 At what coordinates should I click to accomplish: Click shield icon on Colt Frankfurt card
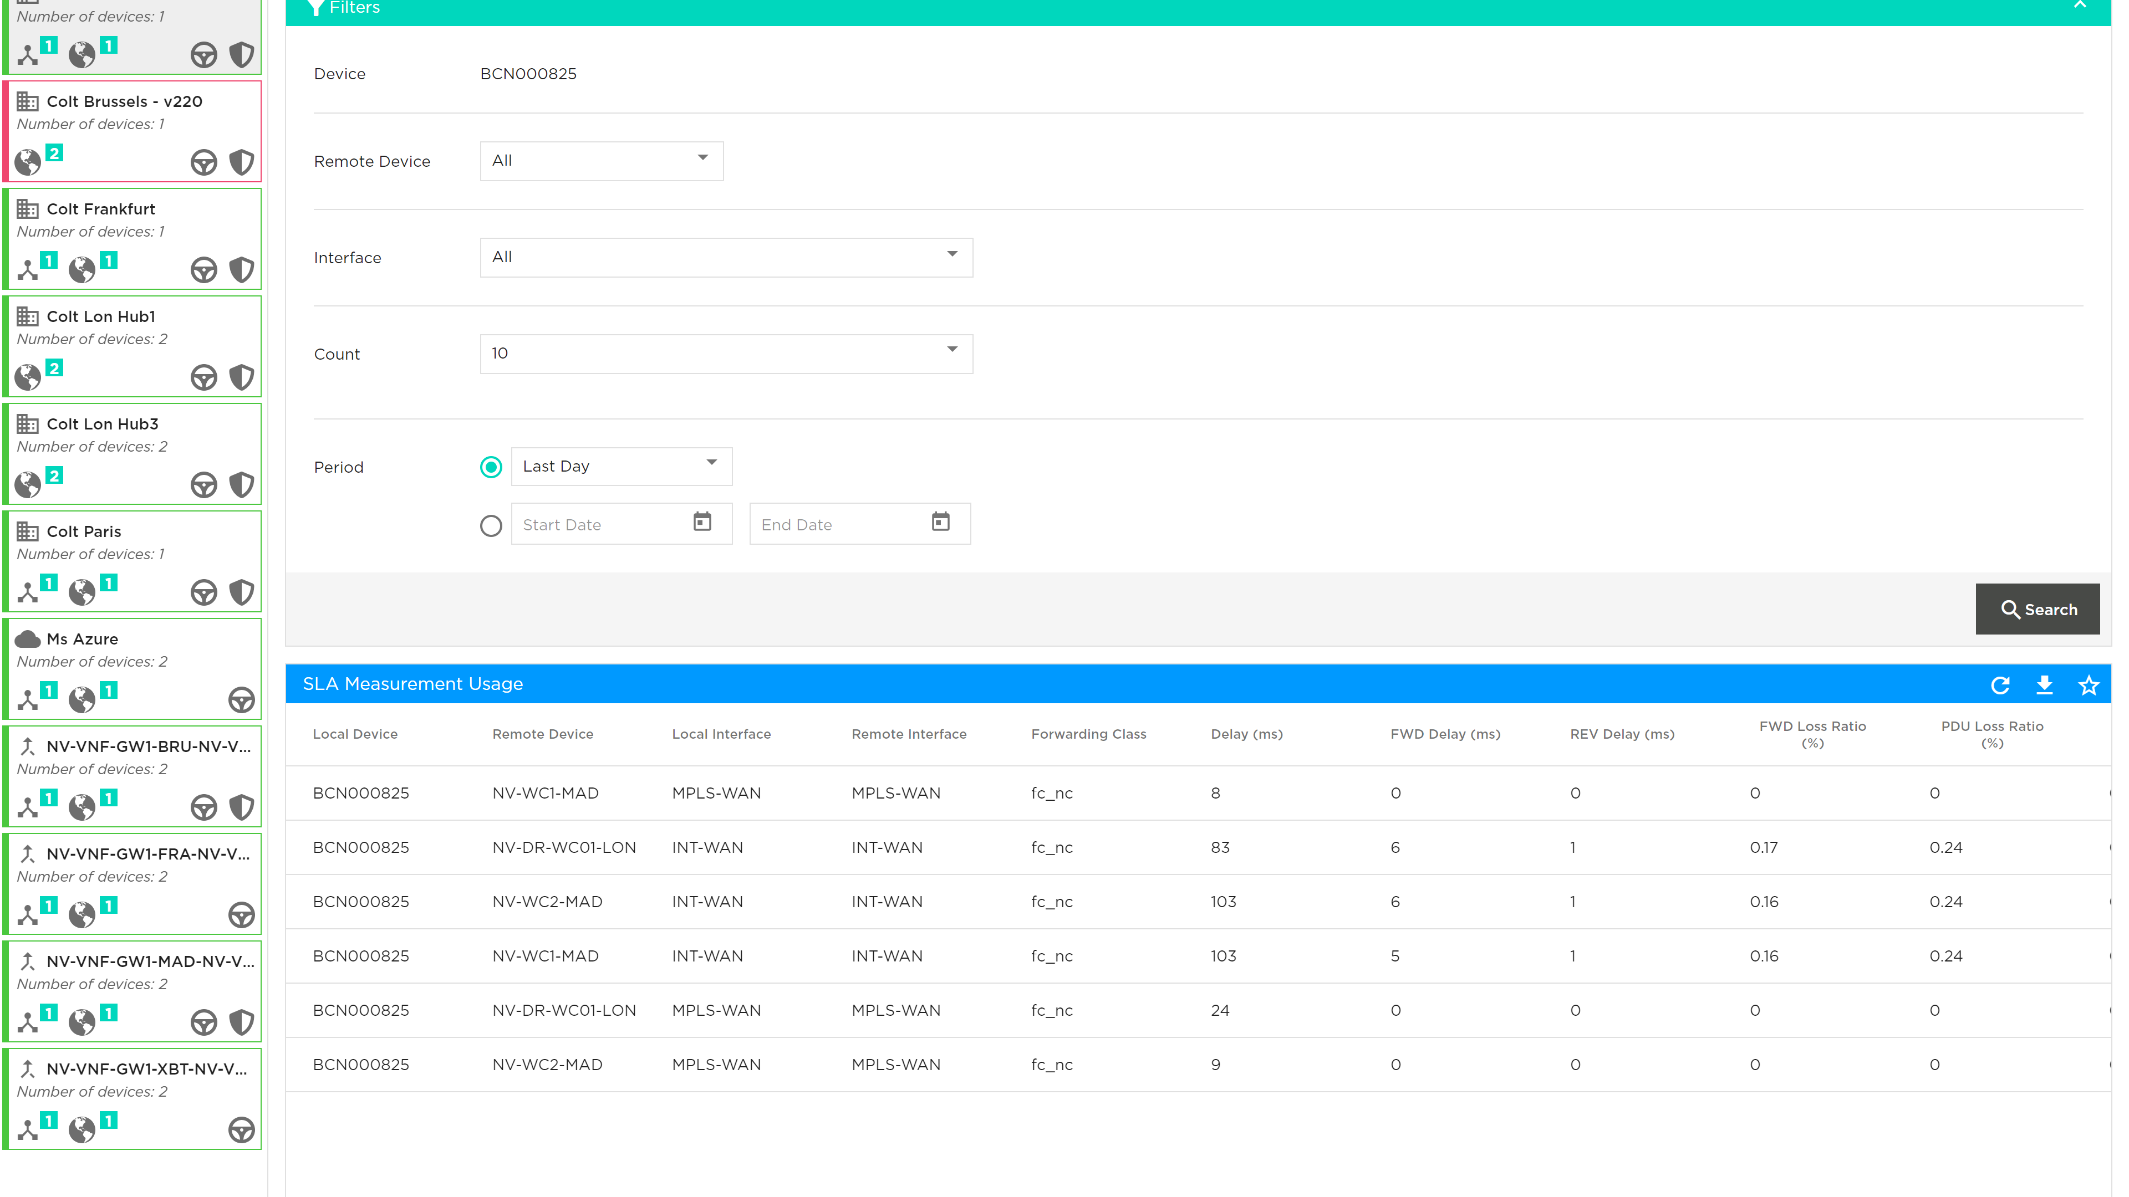click(x=241, y=269)
